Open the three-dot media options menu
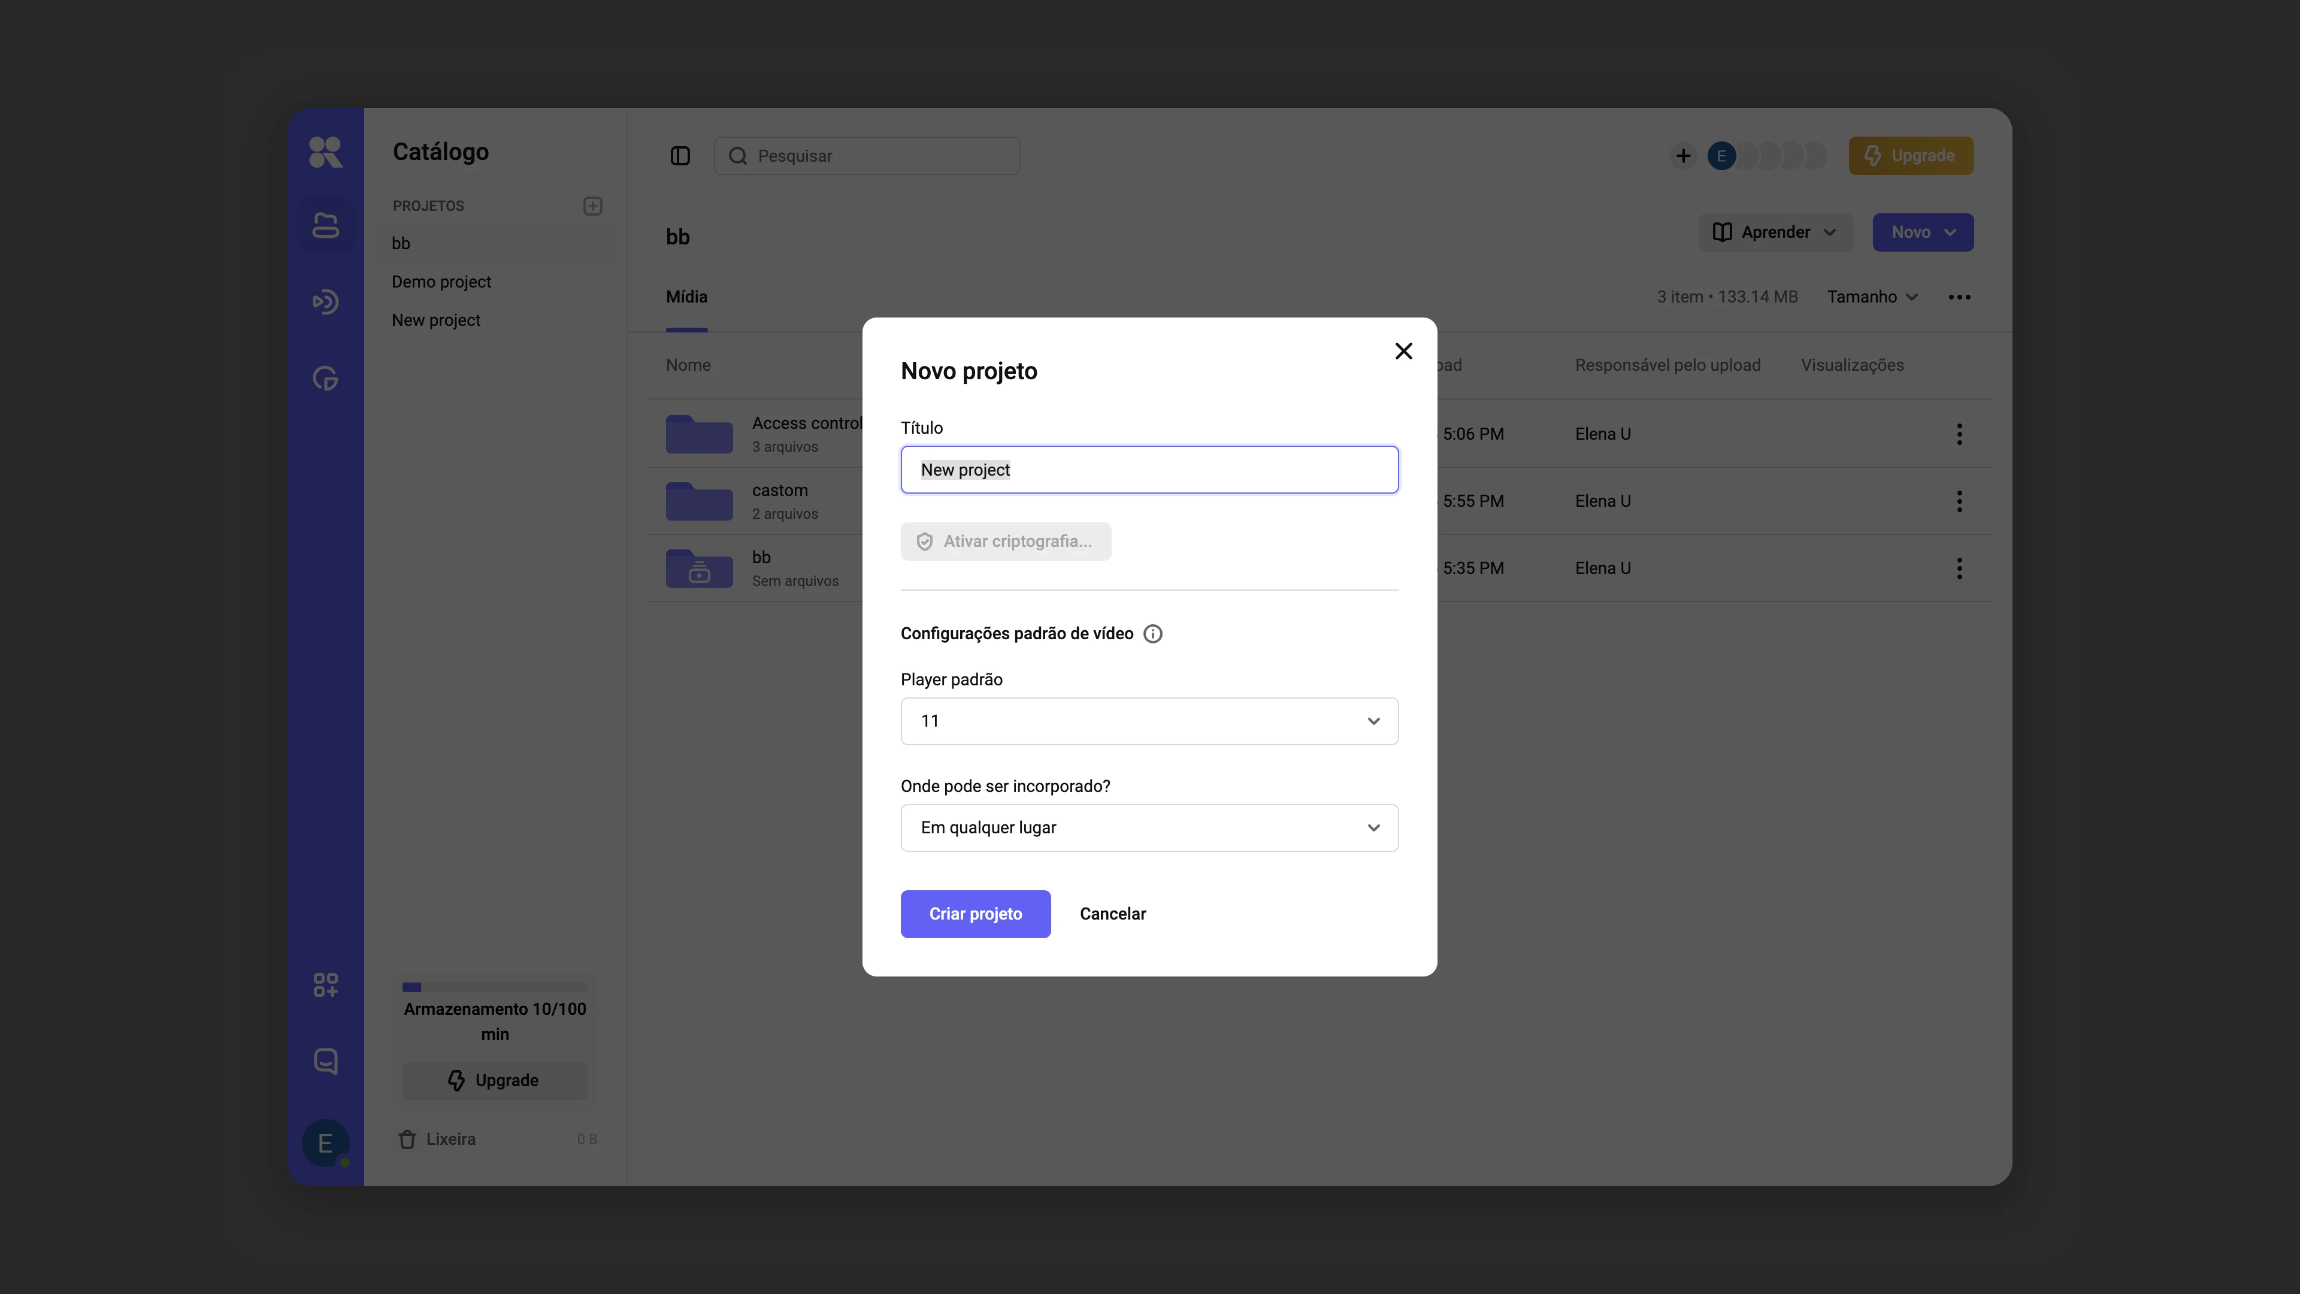 (x=1960, y=297)
